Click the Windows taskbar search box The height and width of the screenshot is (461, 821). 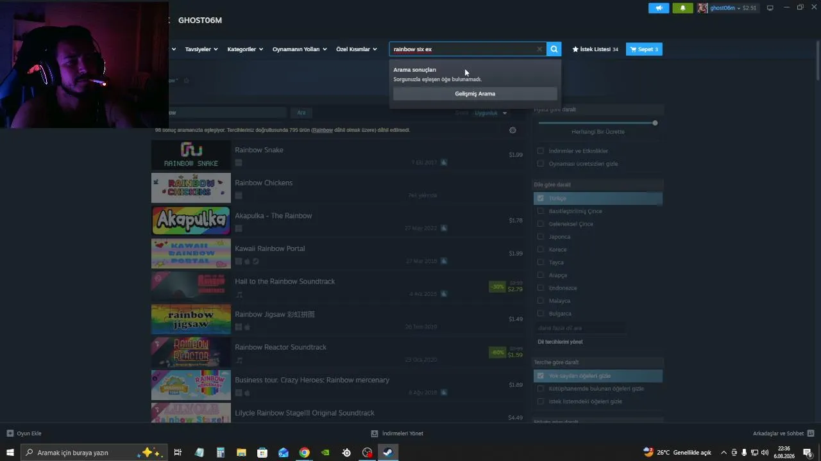[94, 453]
